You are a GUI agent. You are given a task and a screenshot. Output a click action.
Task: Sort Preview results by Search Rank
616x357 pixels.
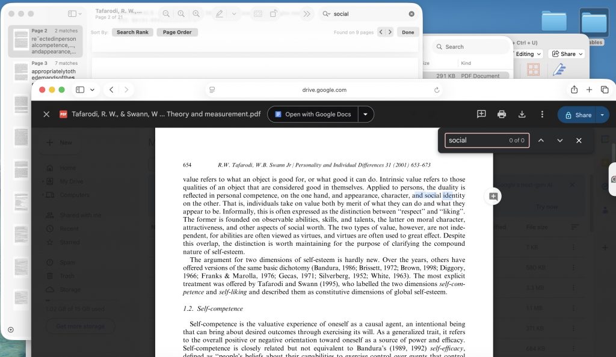pyautogui.click(x=132, y=32)
